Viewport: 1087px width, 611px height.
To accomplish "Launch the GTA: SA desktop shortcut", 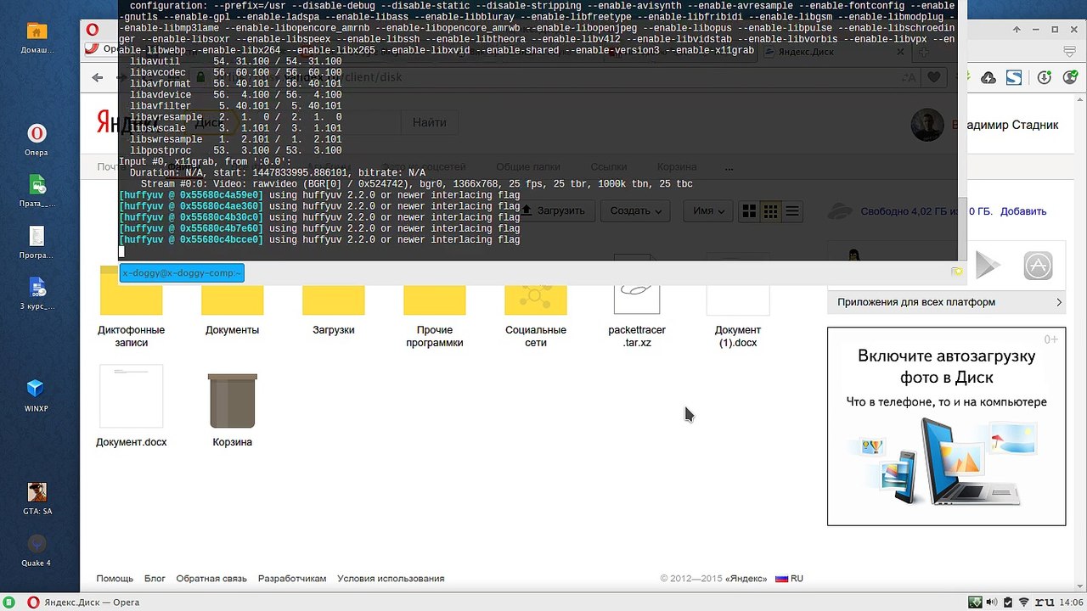I will tap(37, 498).
